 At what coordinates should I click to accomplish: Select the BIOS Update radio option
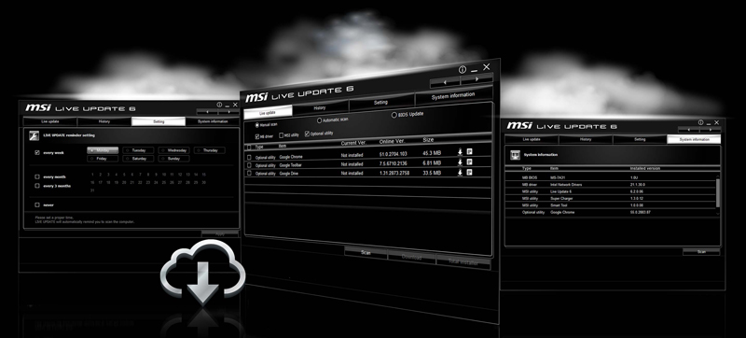pyautogui.click(x=394, y=115)
